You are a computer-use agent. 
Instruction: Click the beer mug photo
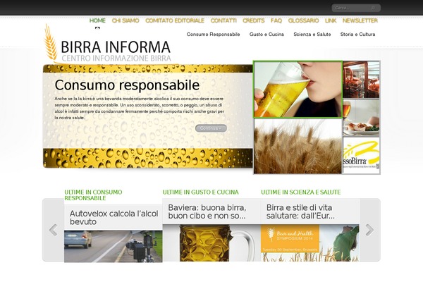point(211,243)
